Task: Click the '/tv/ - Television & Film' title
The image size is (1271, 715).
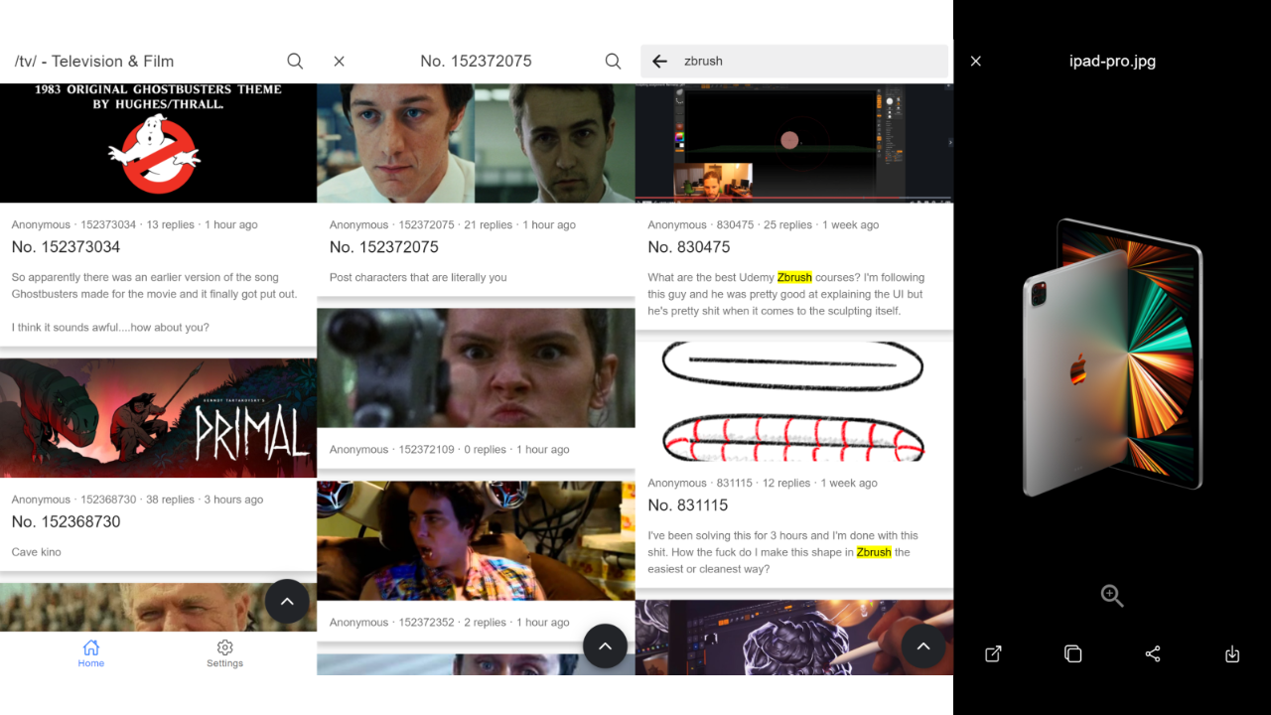Action: [x=94, y=62]
